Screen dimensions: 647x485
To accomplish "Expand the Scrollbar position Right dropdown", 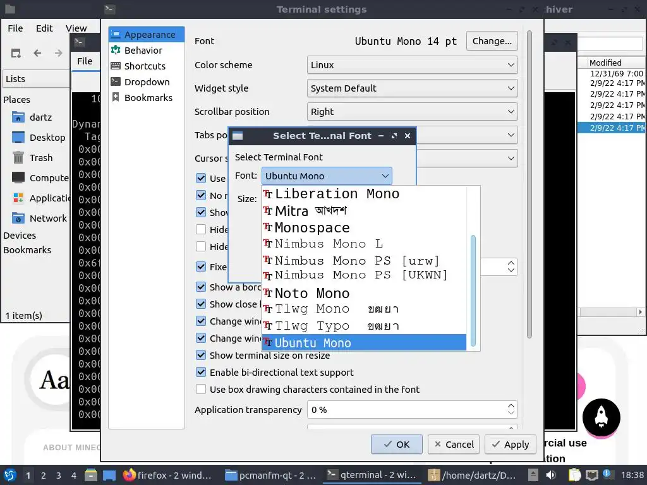I will [x=412, y=112].
